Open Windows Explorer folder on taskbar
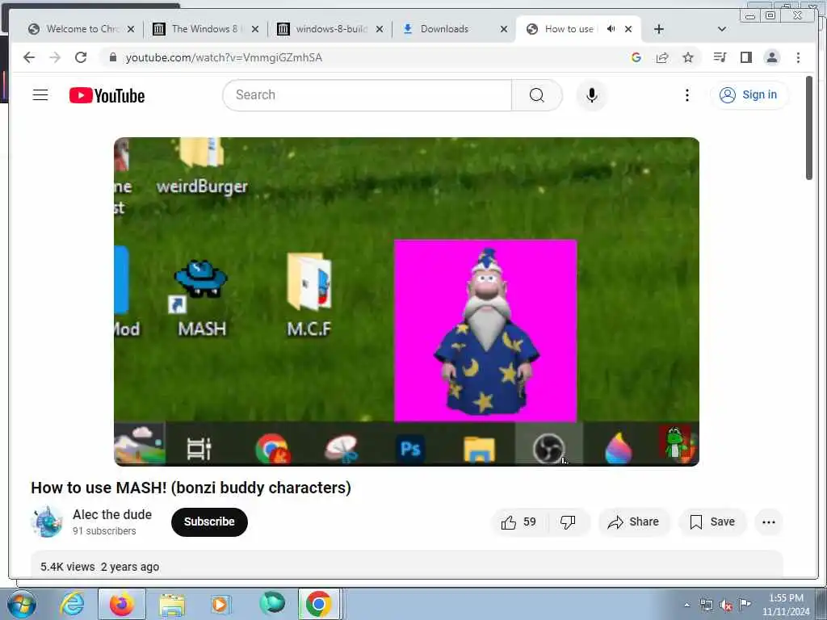The width and height of the screenshot is (827, 620). tap(172, 605)
